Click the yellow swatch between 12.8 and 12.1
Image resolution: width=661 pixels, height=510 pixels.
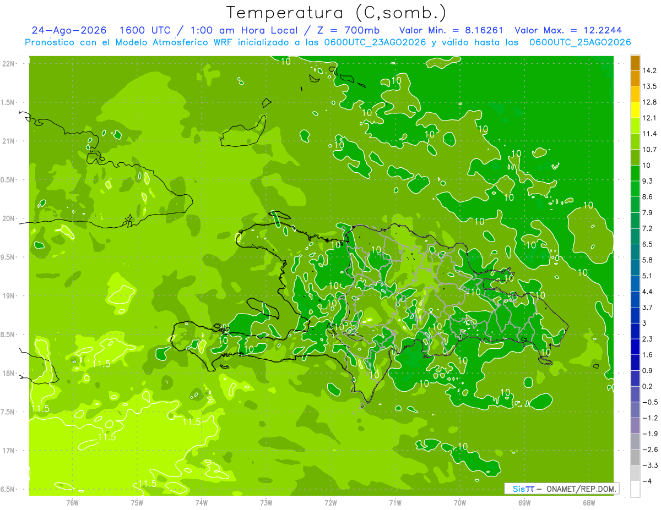pyautogui.click(x=635, y=110)
